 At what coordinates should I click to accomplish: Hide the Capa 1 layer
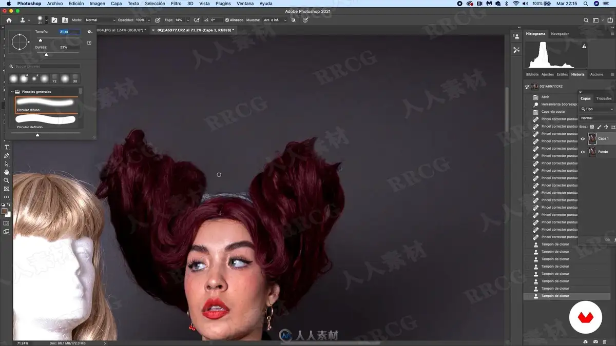point(583,138)
